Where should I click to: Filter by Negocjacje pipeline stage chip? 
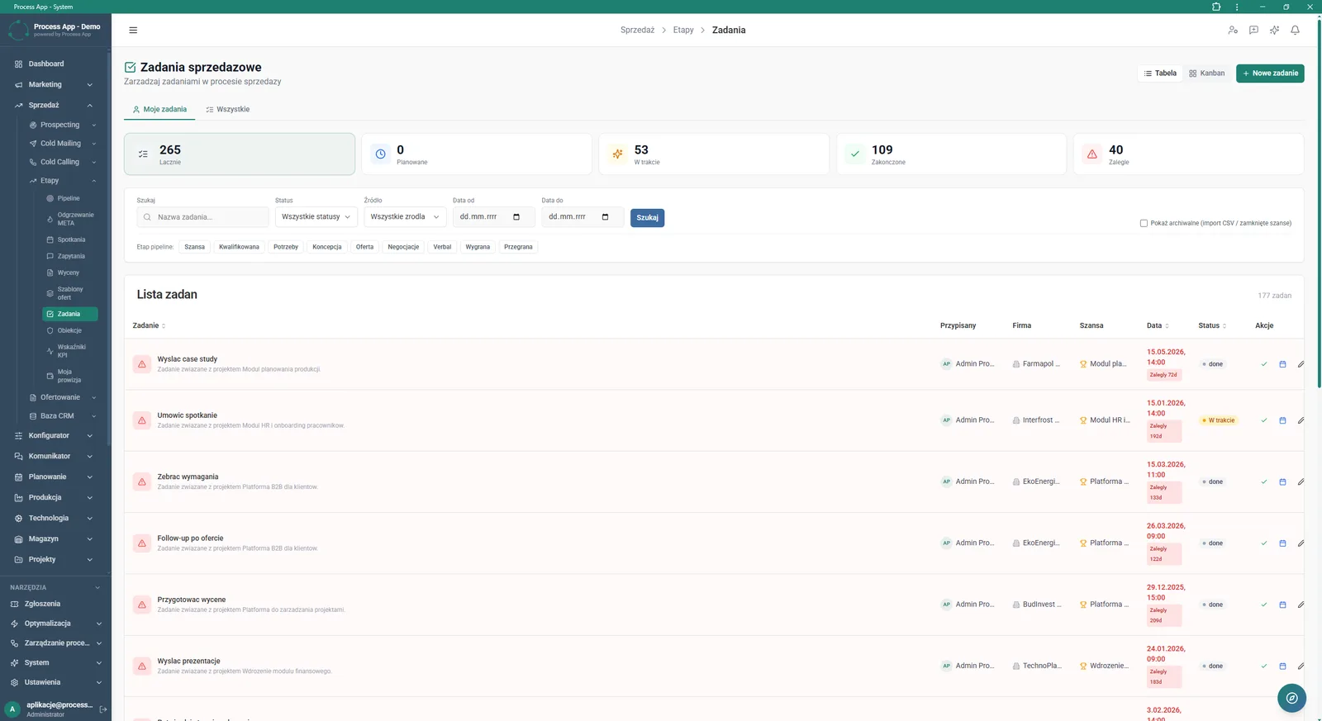click(403, 247)
